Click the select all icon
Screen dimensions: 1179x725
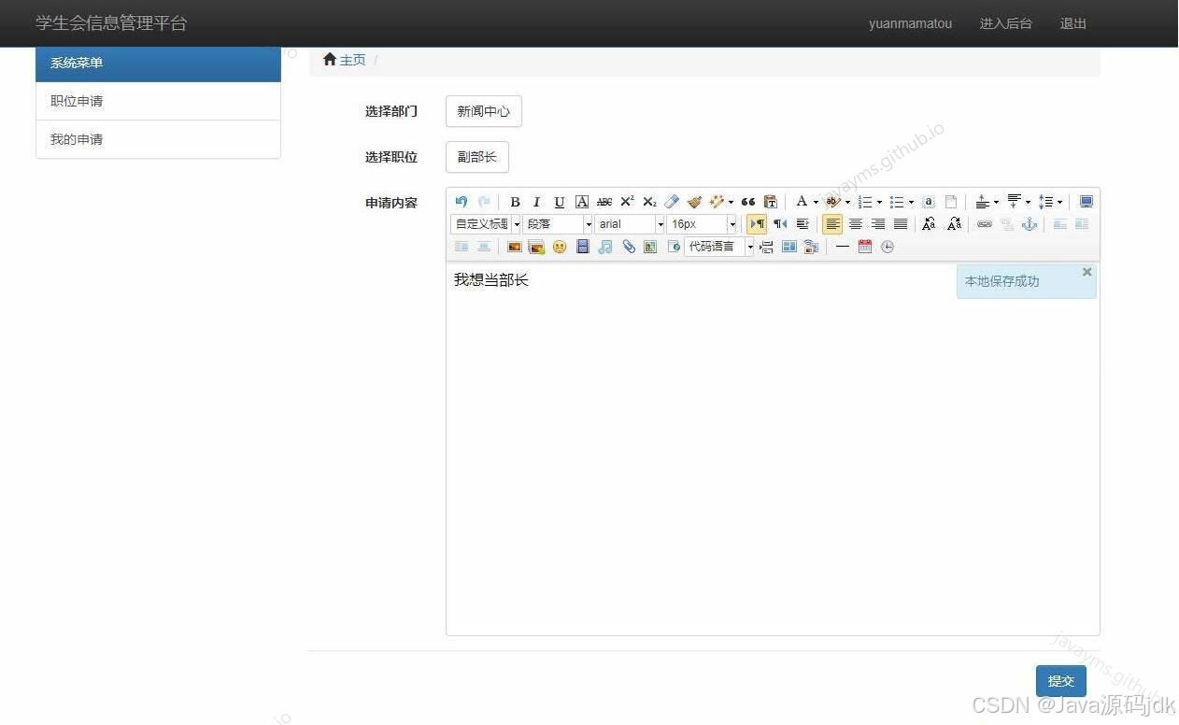coord(928,202)
